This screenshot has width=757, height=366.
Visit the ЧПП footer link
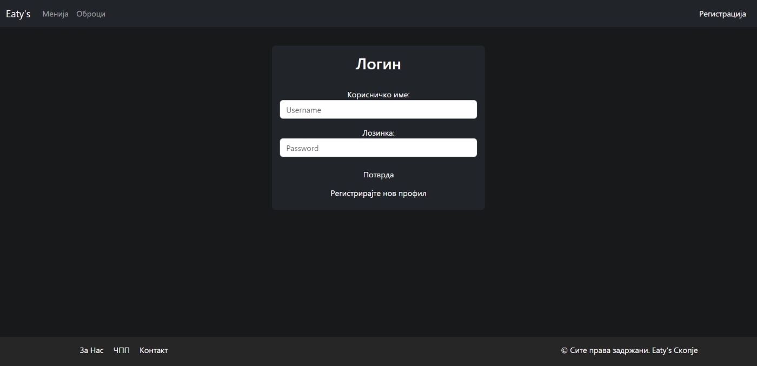click(122, 350)
